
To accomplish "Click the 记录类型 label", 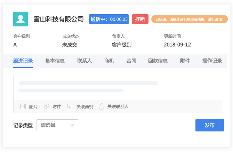I will pyautogui.click(x=23, y=125).
